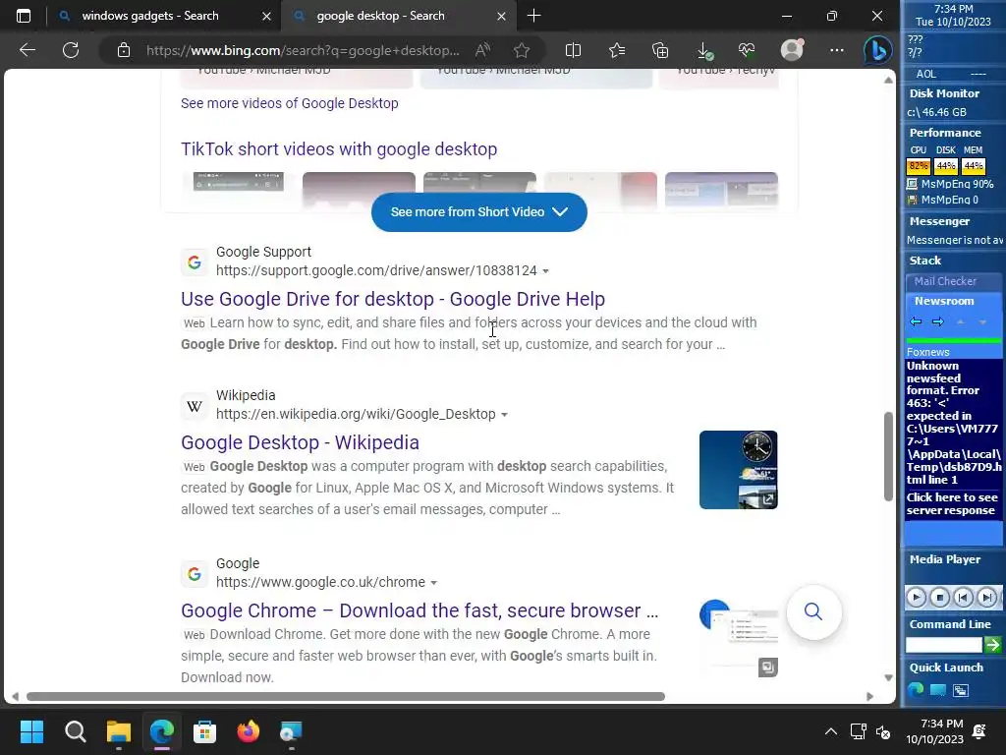Open Use Google Drive for desktop link

click(393, 299)
